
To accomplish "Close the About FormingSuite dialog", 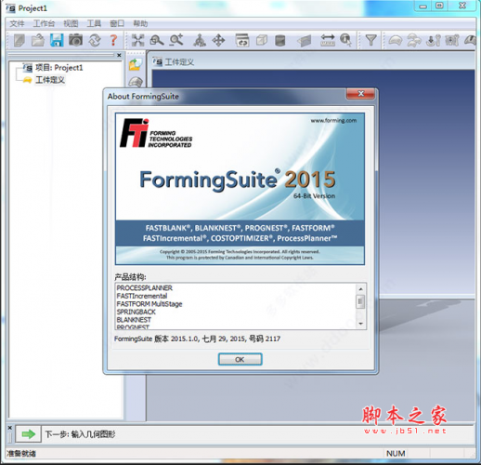I will [x=360, y=94].
